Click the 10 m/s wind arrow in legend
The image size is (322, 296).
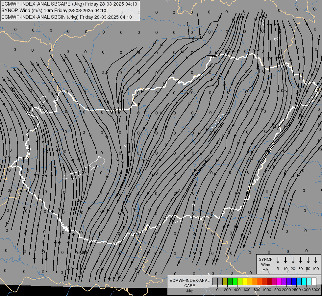coord(285,260)
